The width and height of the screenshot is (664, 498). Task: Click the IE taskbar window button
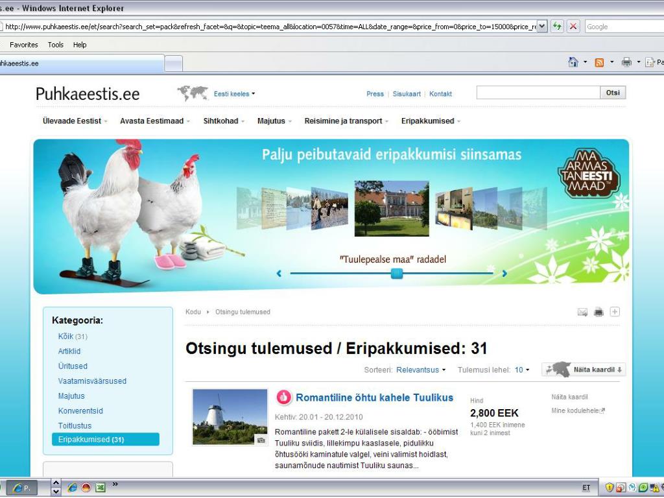[23, 488]
